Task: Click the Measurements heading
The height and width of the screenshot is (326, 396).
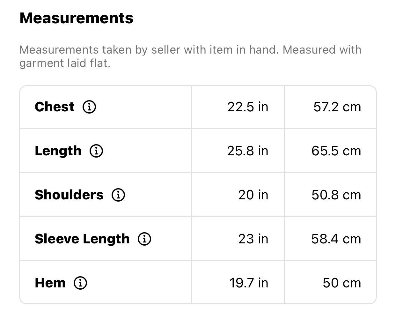Action: tap(77, 18)
